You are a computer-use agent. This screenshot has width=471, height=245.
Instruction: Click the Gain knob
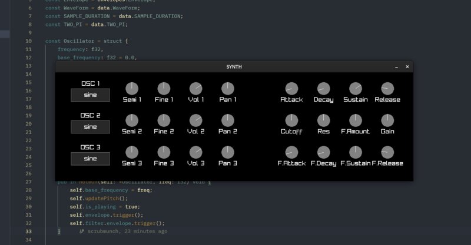[x=387, y=120]
